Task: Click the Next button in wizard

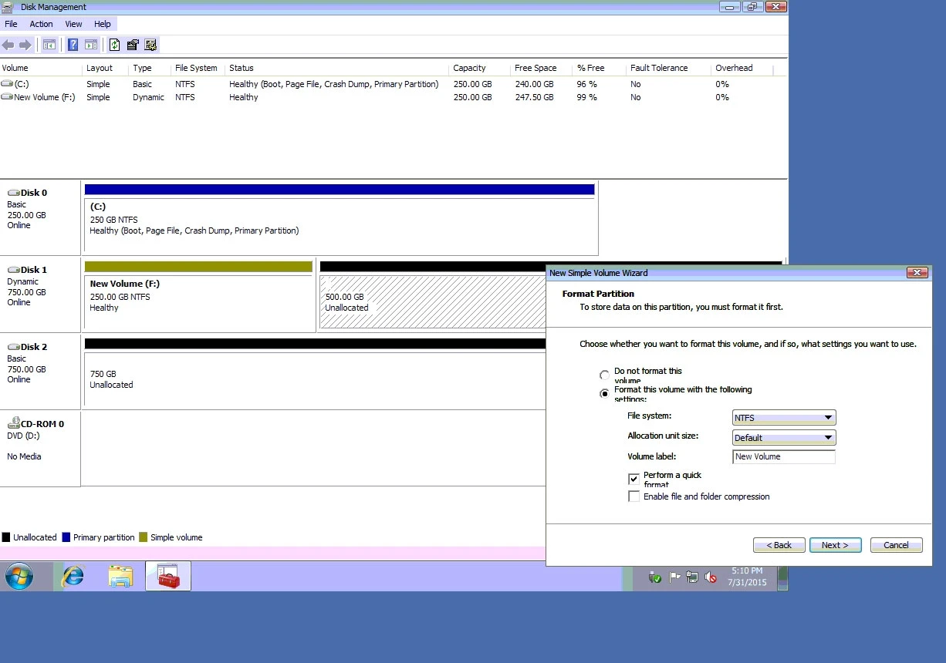Action: point(834,545)
